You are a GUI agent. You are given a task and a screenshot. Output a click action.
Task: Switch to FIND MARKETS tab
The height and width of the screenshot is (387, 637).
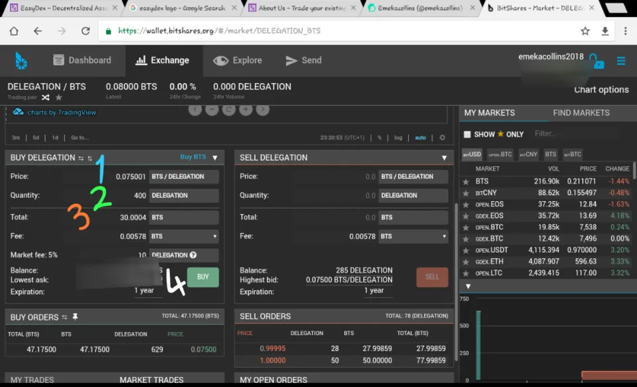(x=581, y=113)
